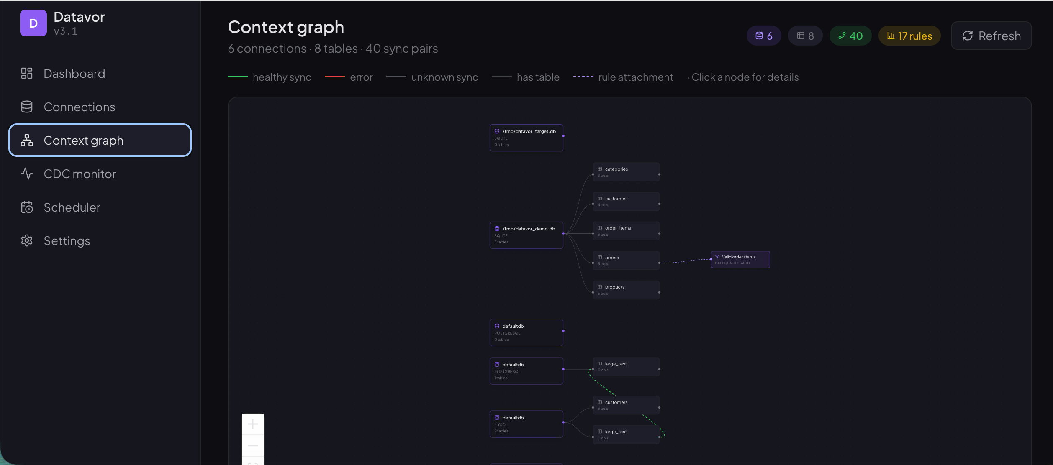Select the categories table node
The width and height of the screenshot is (1053, 465).
pyautogui.click(x=626, y=172)
